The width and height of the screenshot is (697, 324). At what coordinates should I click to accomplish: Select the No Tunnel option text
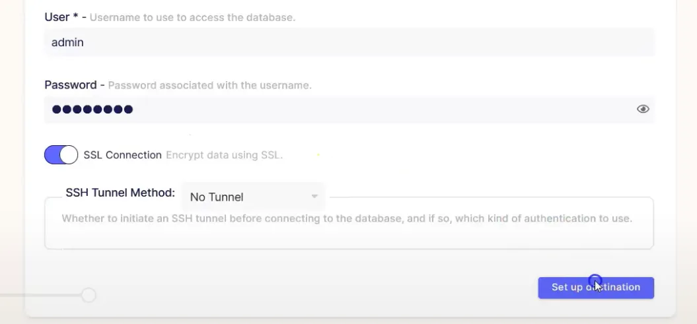point(217,197)
